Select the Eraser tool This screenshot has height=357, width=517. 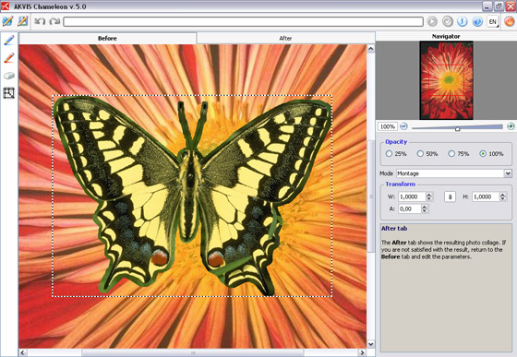(x=9, y=76)
